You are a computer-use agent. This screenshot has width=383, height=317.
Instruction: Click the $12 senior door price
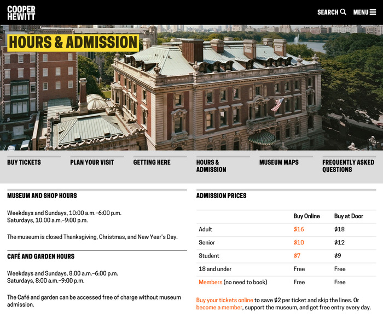pyautogui.click(x=339, y=242)
